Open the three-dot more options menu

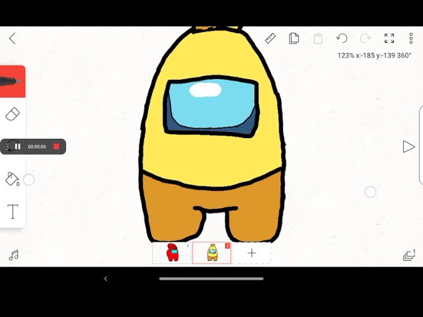411,38
